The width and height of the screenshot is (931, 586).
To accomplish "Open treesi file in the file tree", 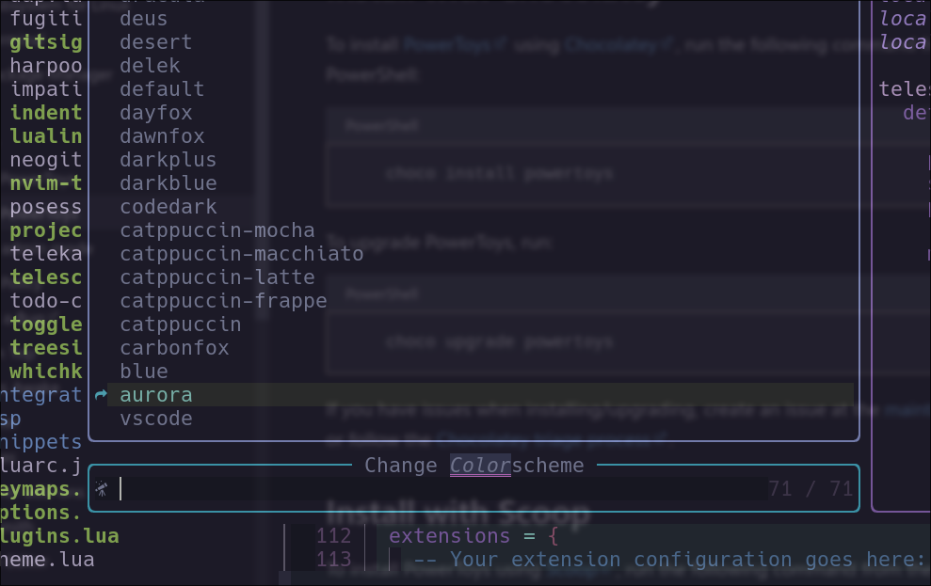I will [46, 348].
